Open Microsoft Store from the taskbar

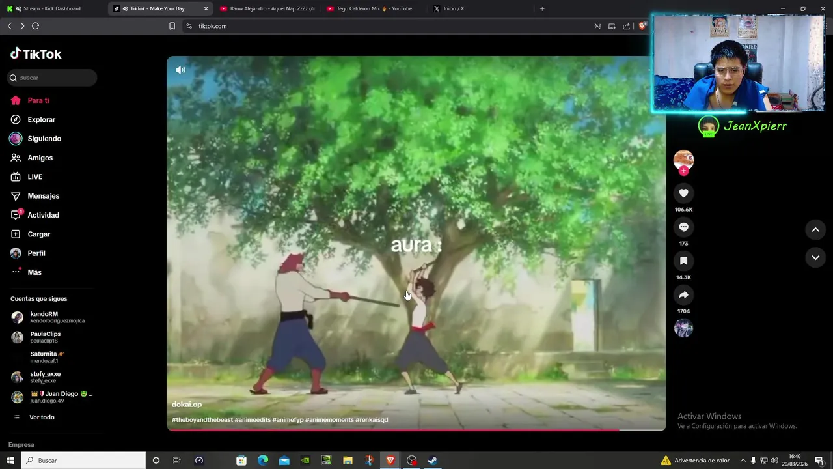coord(241,461)
